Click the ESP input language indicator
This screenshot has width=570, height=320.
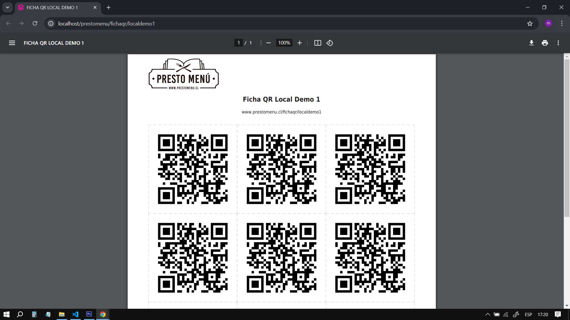(x=528, y=314)
